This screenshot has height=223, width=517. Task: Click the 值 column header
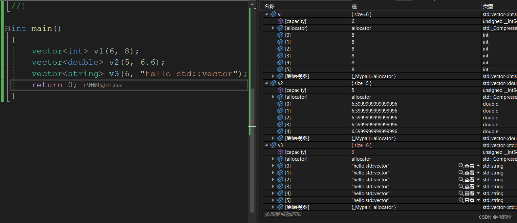355,6
